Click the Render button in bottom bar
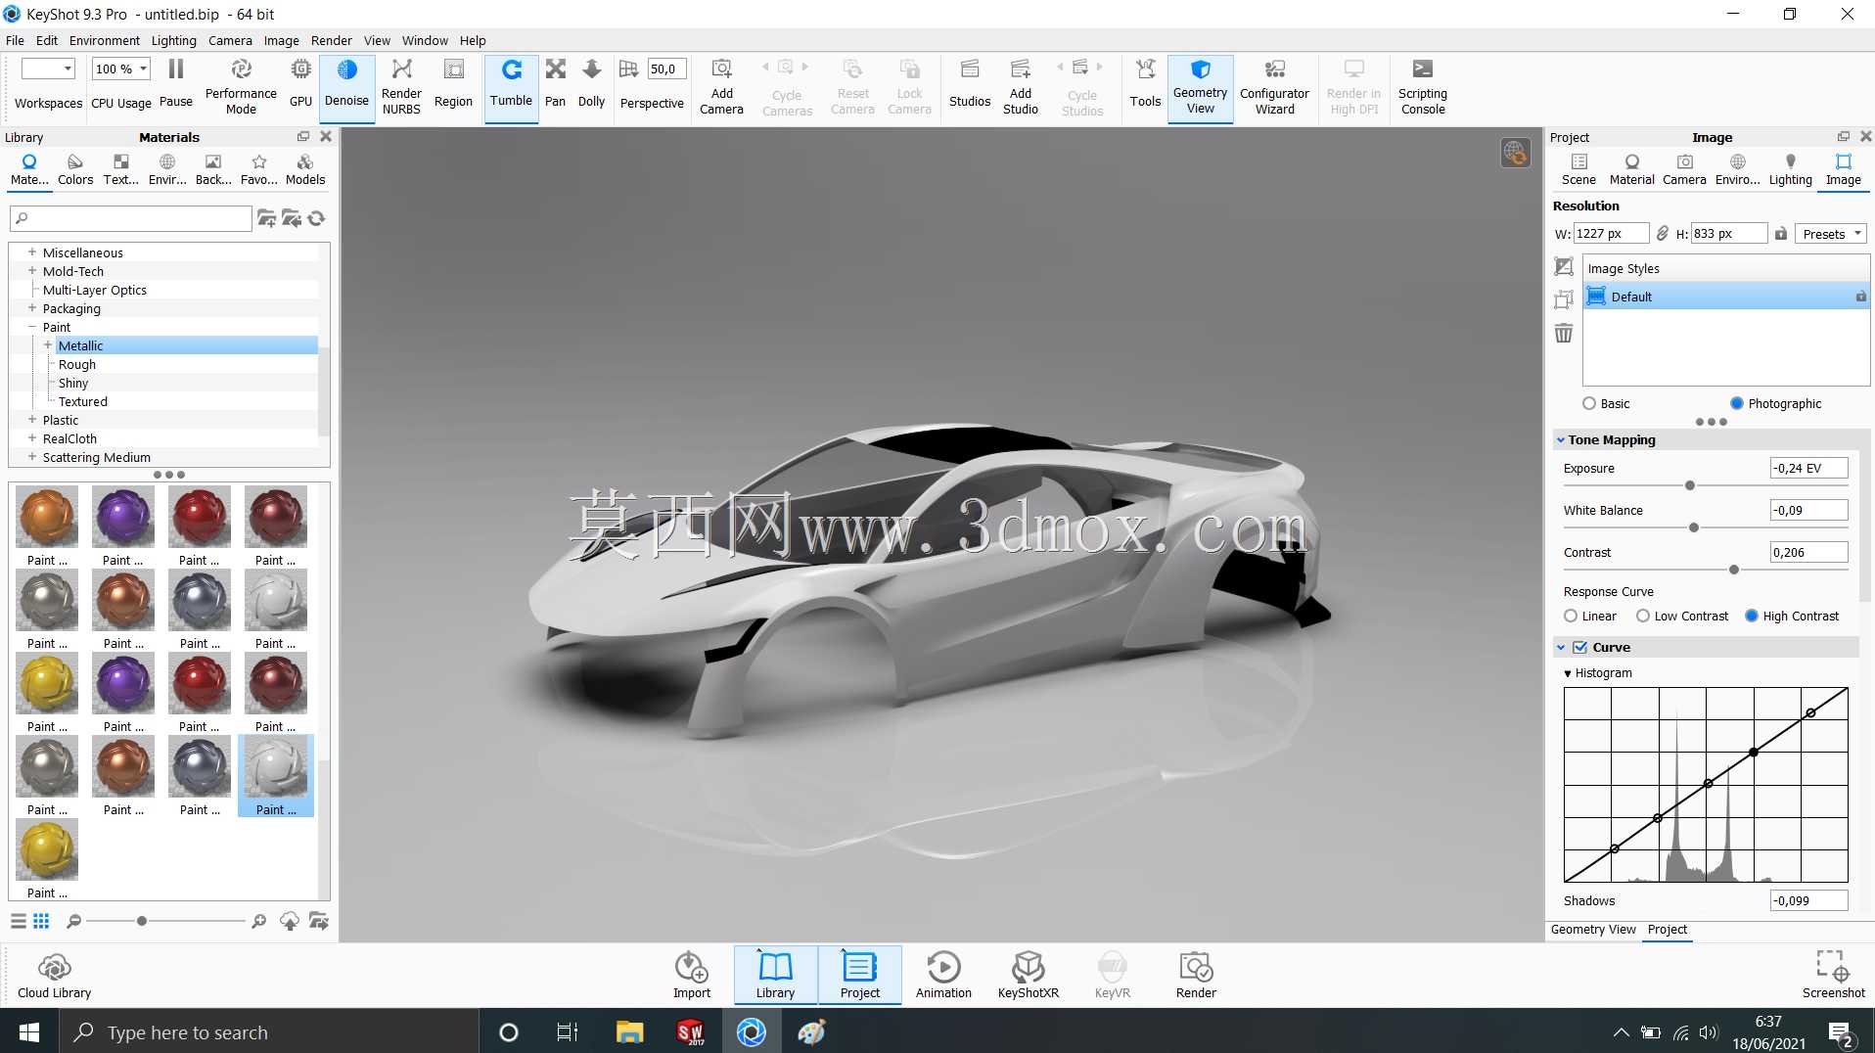 coord(1196,976)
